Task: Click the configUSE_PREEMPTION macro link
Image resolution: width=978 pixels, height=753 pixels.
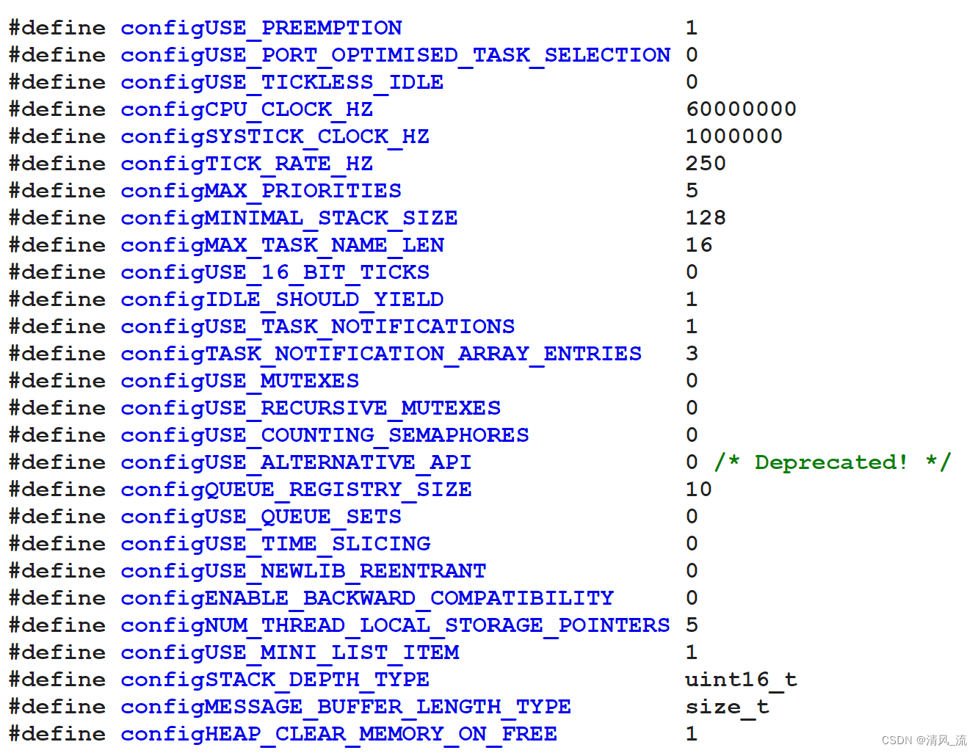Action: 261,28
